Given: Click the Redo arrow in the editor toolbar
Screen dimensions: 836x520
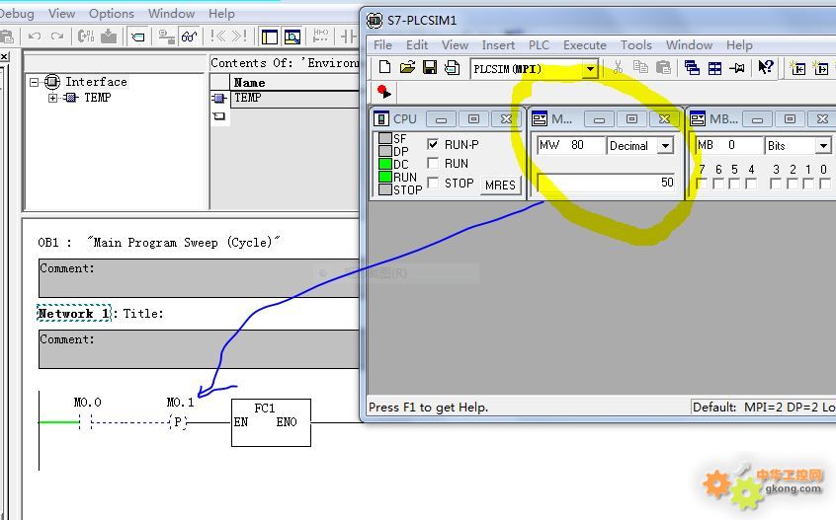Looking at the screenshot, I should [x=56, y=37].
